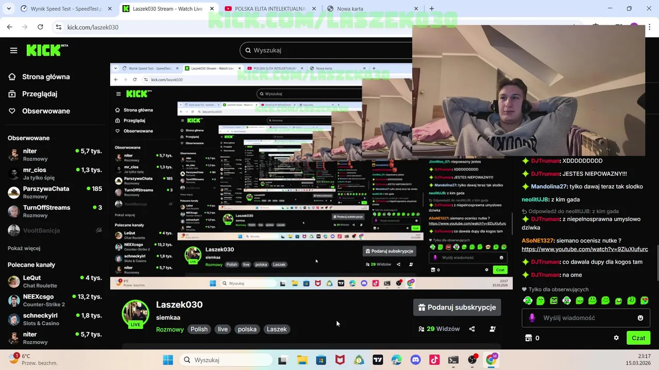659x370 pixels.
Task: Click Podaruj subskrypcje gift button
Action: point(457,307)
